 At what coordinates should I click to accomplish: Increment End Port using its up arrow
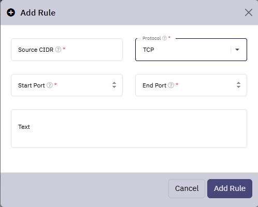[238, 83]
